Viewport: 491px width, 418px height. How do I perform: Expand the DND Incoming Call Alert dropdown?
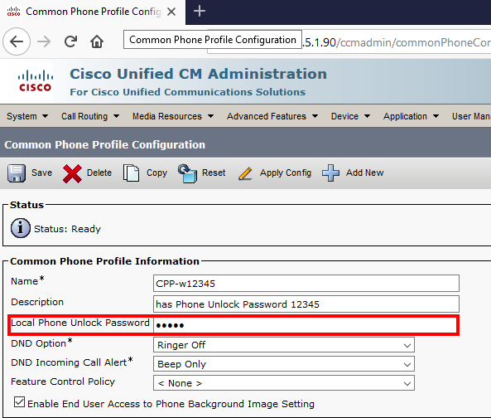(284, 364)
